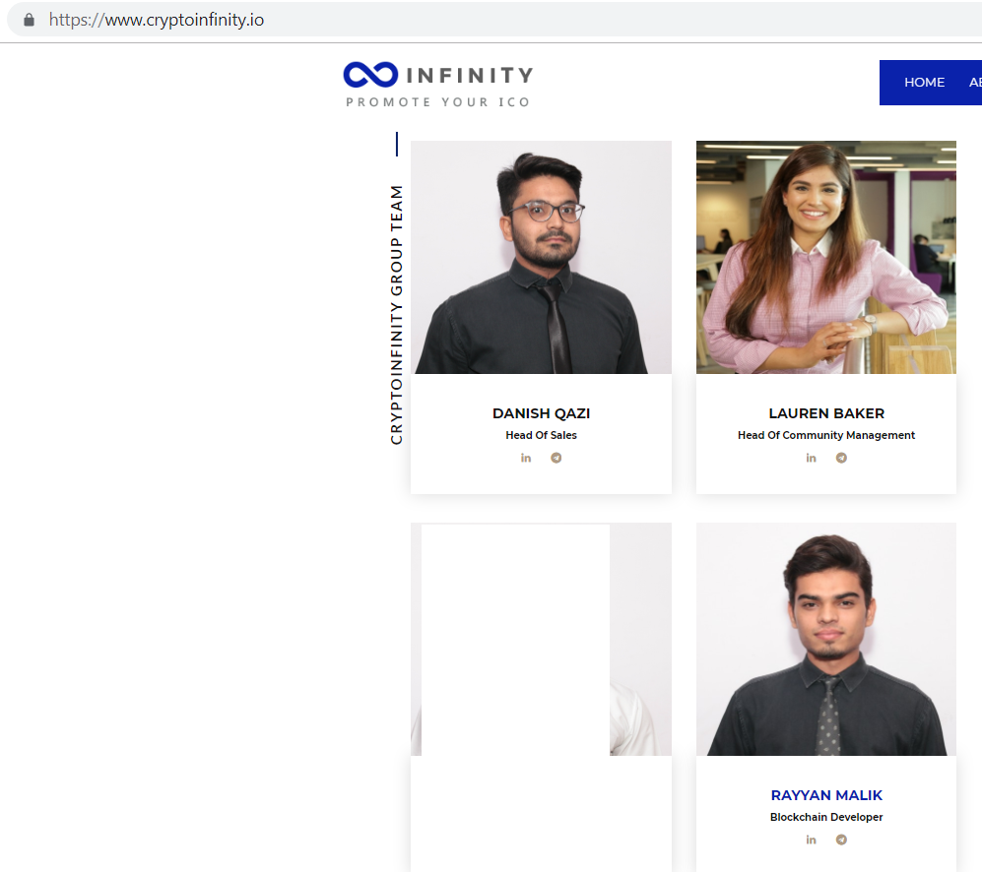
Task: Select the partially visible menu item after HOME
Action: (x=975, y=82)
